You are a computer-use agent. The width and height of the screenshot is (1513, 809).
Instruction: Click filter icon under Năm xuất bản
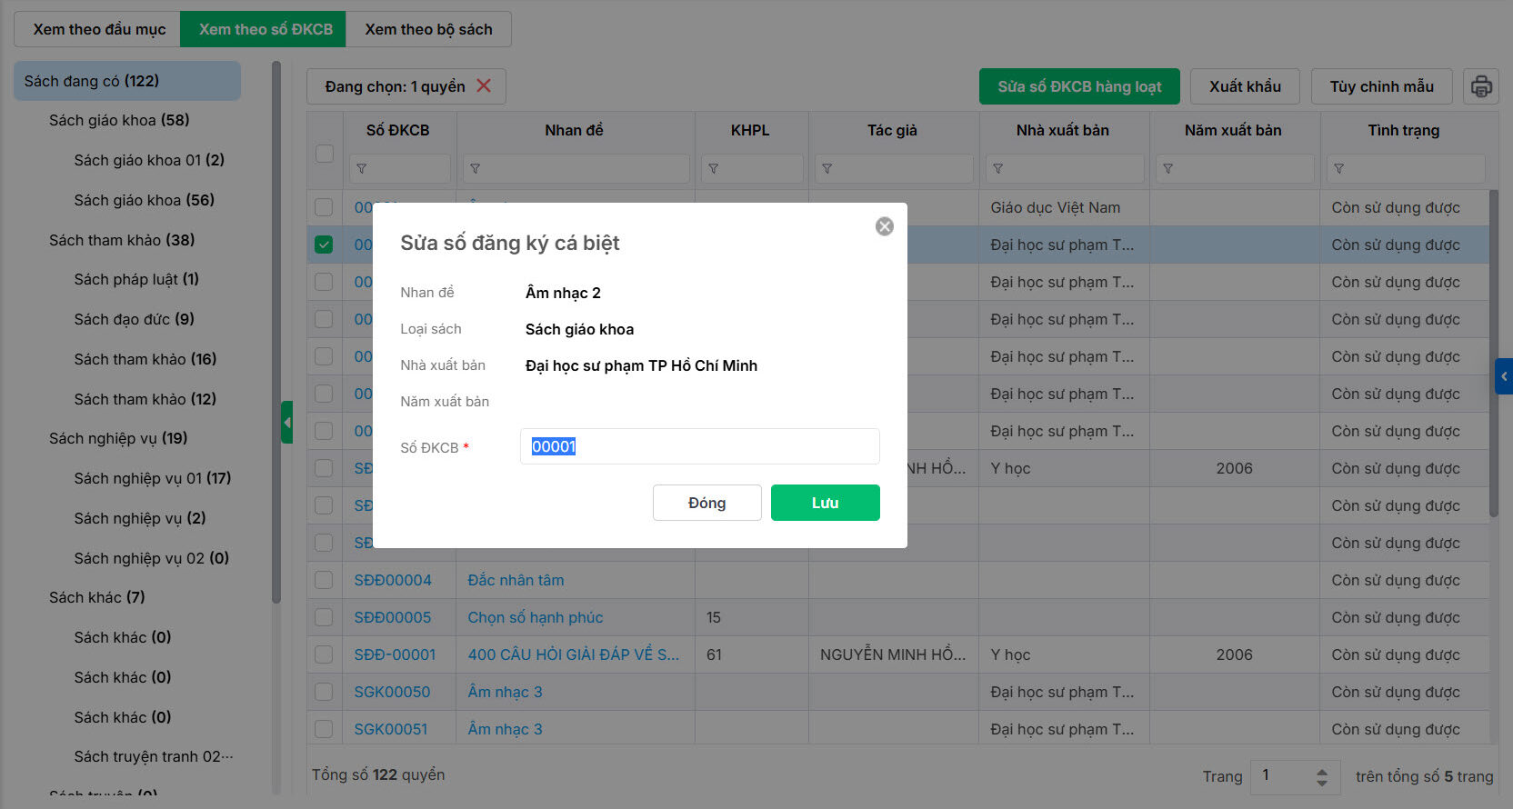pos(1168,169)
